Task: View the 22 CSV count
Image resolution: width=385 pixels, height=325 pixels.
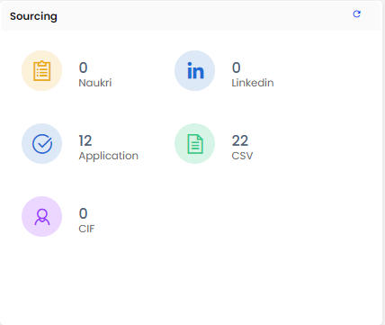Action: click(x=240, y=140)
